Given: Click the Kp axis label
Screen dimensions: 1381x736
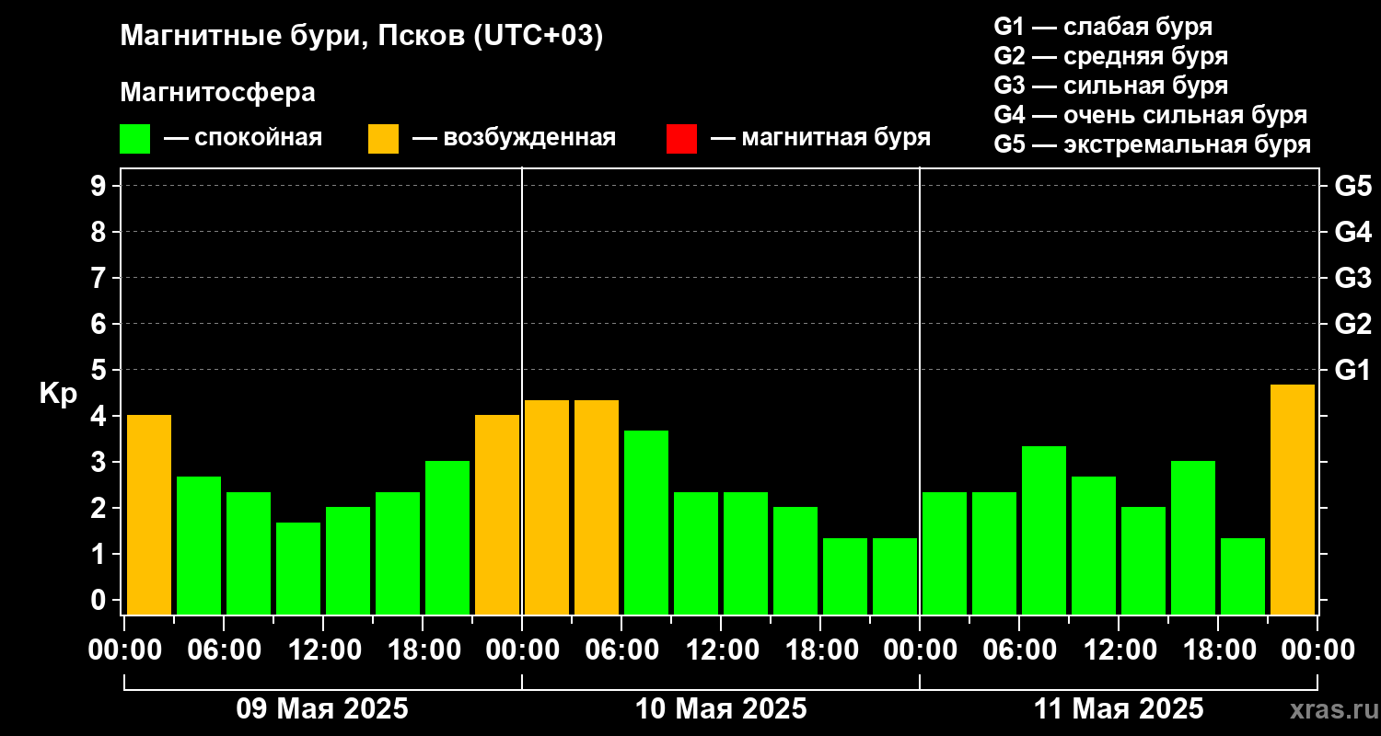Looking at the screenshot, I should [x=58, y=394].
